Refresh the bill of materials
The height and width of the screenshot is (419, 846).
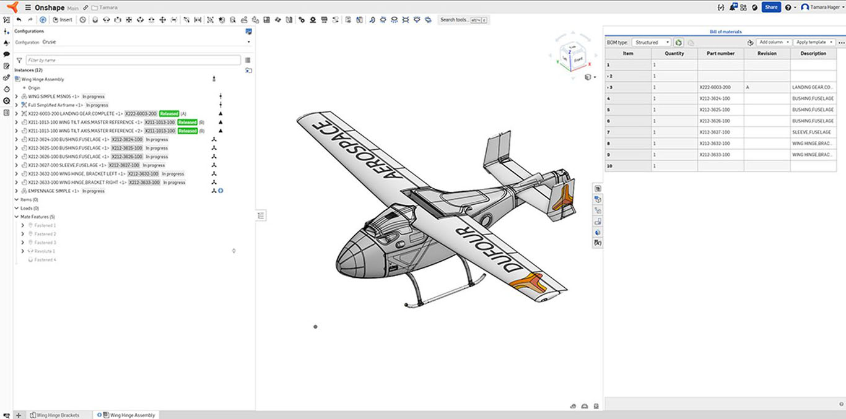678,42
